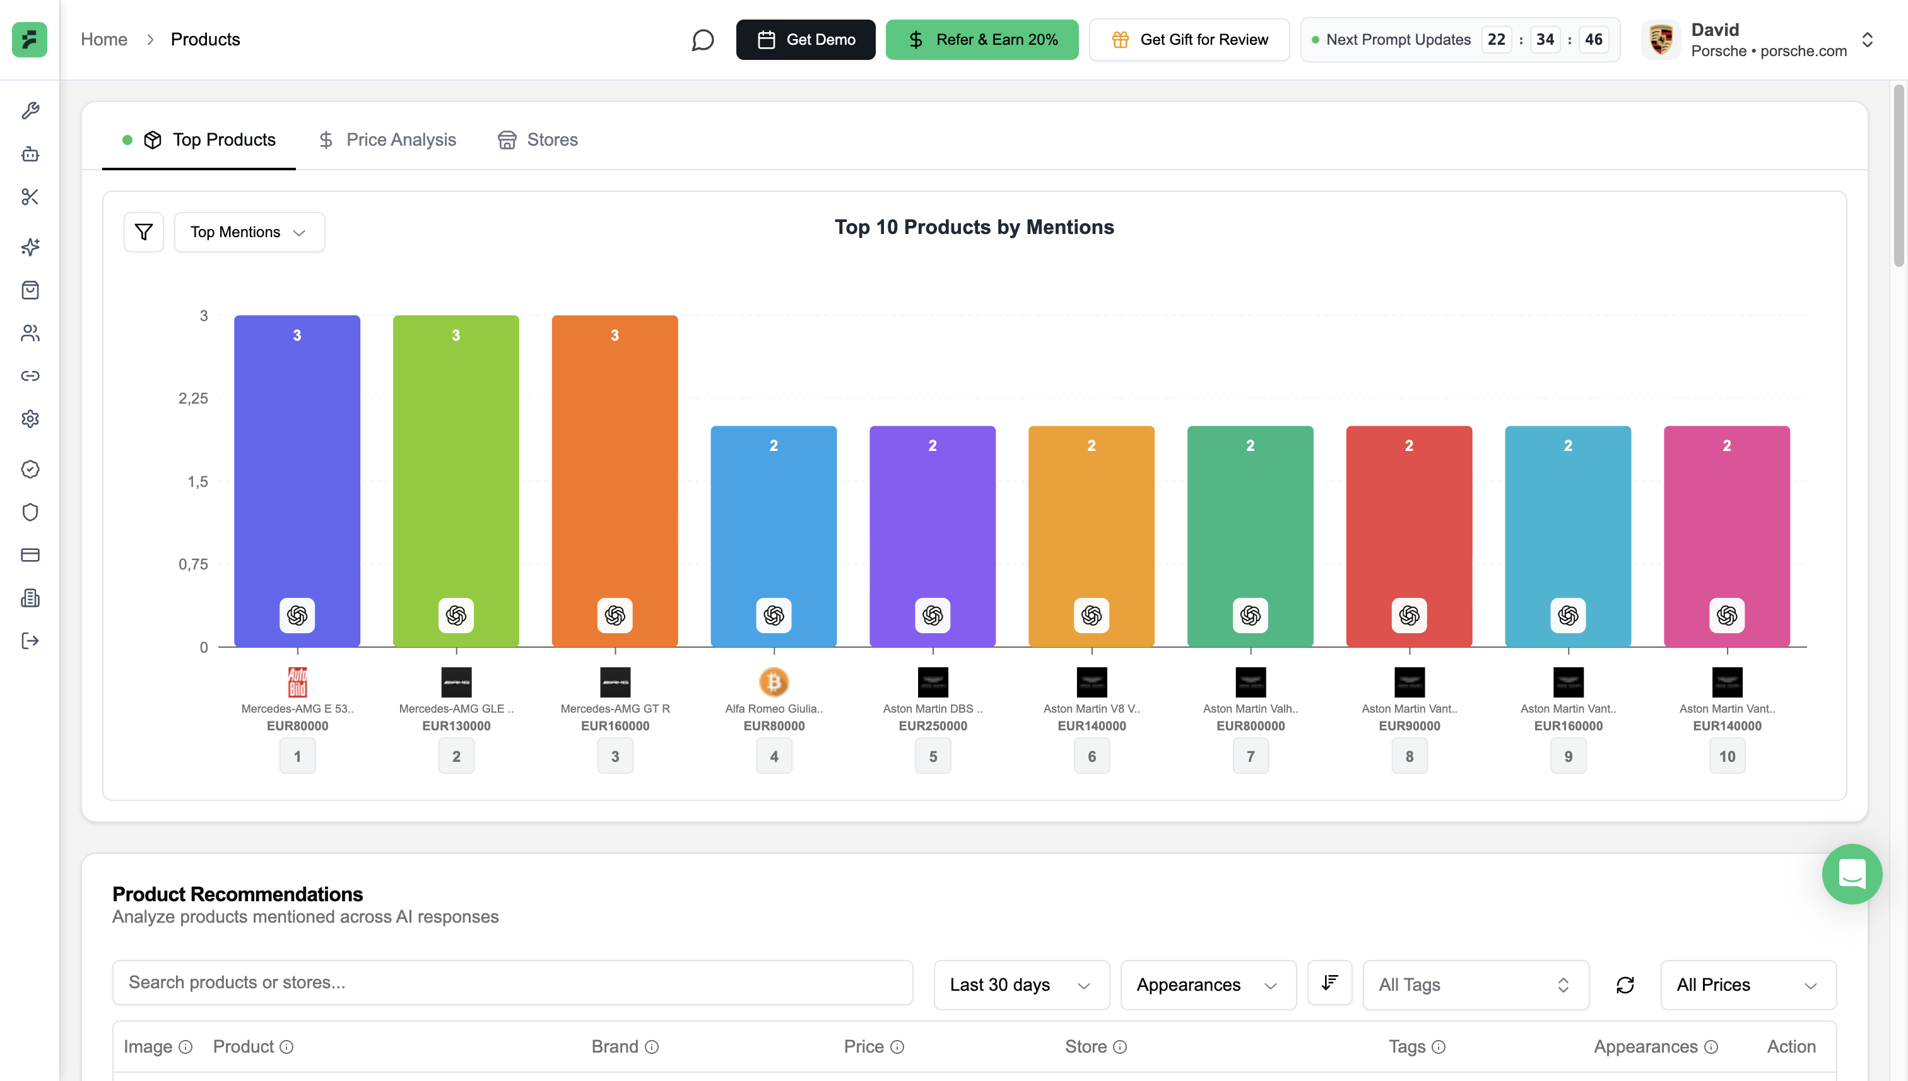The height and width of the screenshot is (1081, 1908).
Task: Click the logout icon in sidebar
Action: pos(30,641)
